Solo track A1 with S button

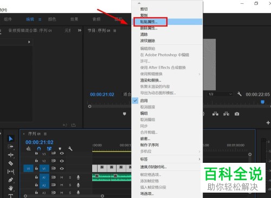click(70, 177)
